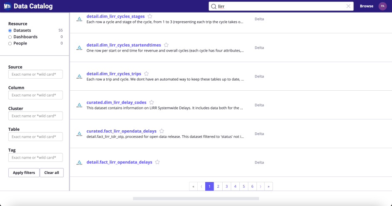Screen dimensions: 392x206
Task: Open the PA user avatar menu
Action: click(x=382, y=6)
